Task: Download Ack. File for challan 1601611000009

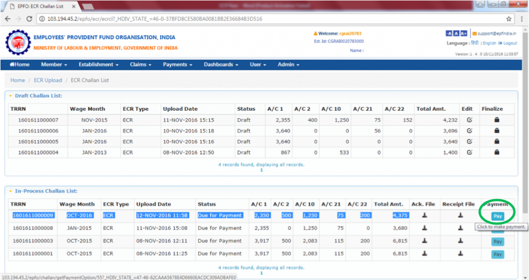Action: tap(424, 216)
